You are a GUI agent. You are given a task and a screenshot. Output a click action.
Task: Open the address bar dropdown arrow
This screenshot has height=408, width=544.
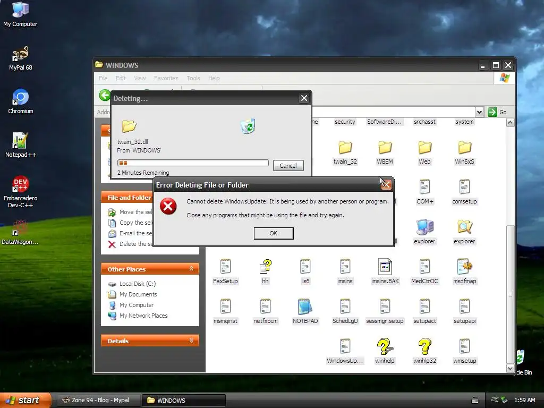click(479, 112)
